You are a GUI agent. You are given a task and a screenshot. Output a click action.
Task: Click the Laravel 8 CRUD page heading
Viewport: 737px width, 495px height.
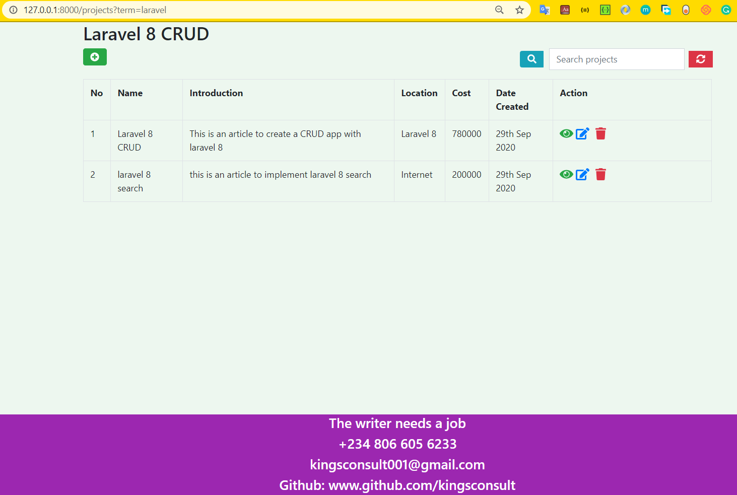pyautogui.click(x=146, y=34)
